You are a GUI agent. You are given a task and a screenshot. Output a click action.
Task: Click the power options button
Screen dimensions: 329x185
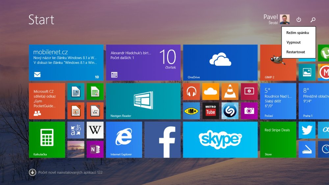(299, 19)
